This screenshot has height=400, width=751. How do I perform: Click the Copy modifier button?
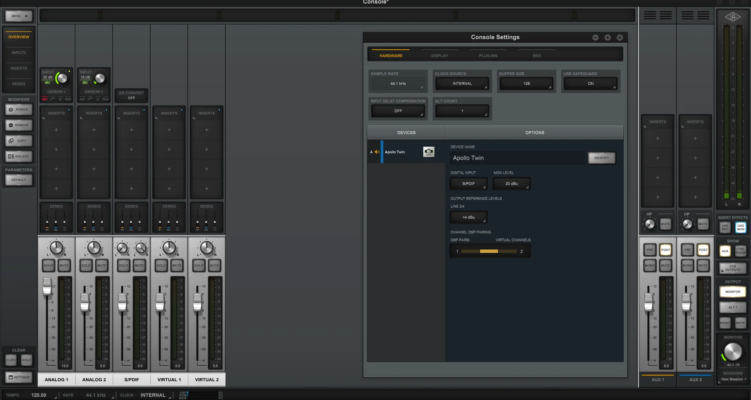click(19, 141)
